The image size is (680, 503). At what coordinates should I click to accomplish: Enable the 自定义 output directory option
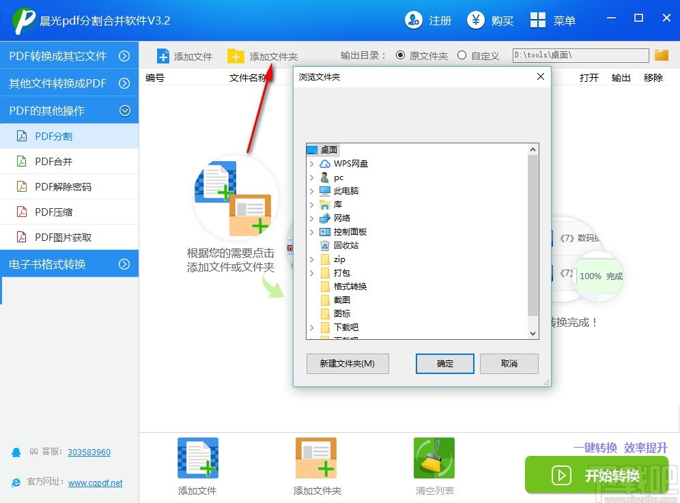point(462,56)
